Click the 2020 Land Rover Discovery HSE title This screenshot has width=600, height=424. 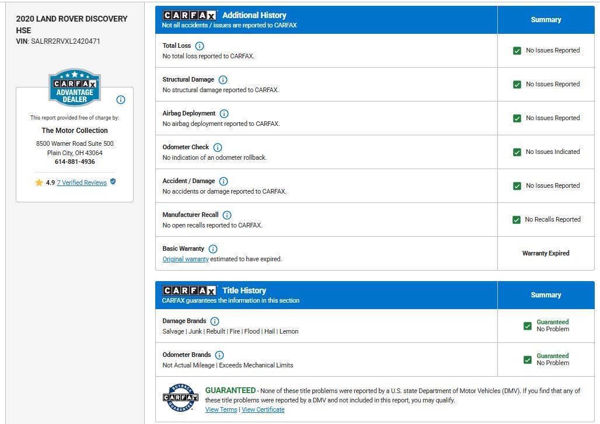point(72,24)
